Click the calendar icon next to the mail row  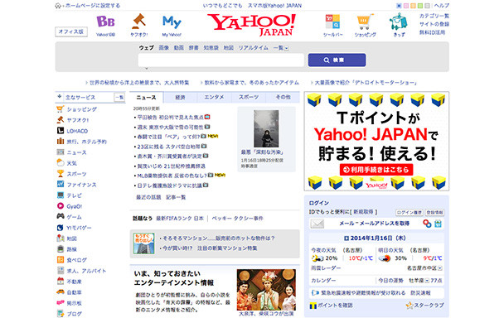(438, 224)
